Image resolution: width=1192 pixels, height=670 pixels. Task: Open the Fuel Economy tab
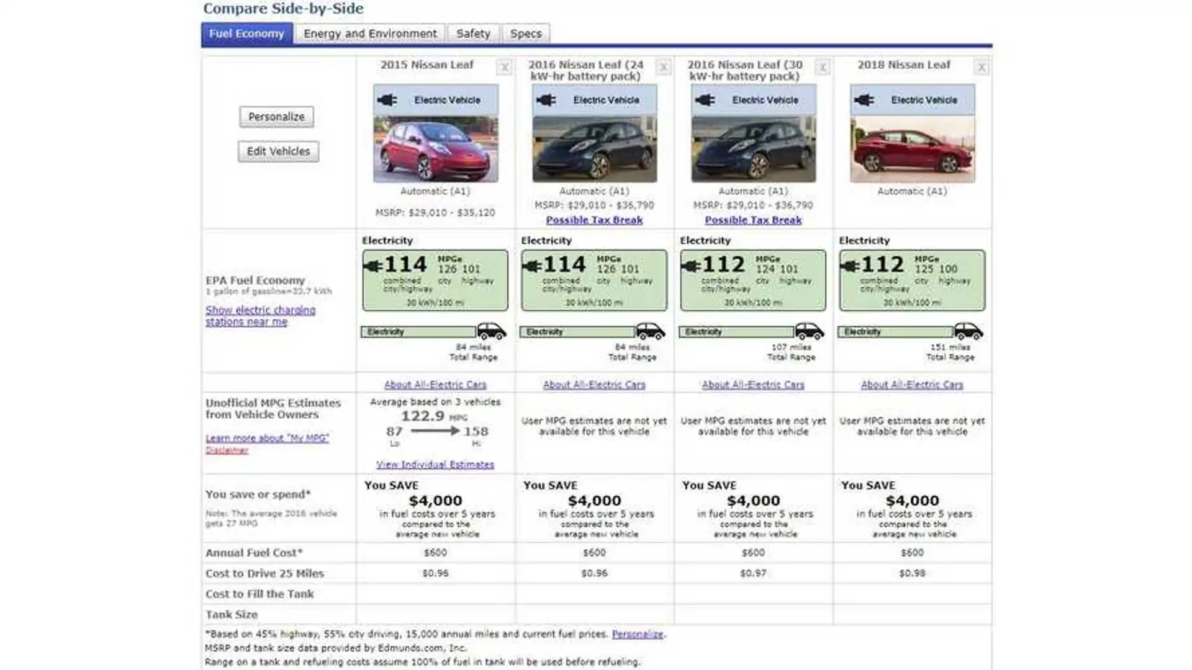pyautogui.click(x=246, y=33)
